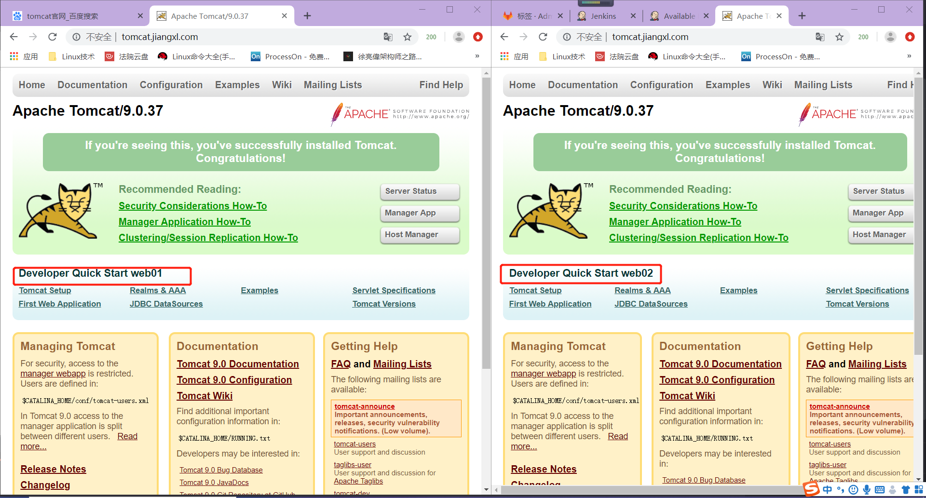
Task: Click Manager App button in left page
Action: click(420, 213)
